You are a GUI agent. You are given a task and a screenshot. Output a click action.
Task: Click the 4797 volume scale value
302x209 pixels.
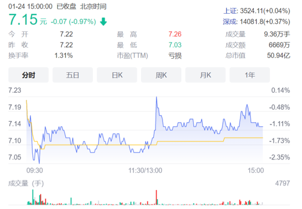(283, 183)
